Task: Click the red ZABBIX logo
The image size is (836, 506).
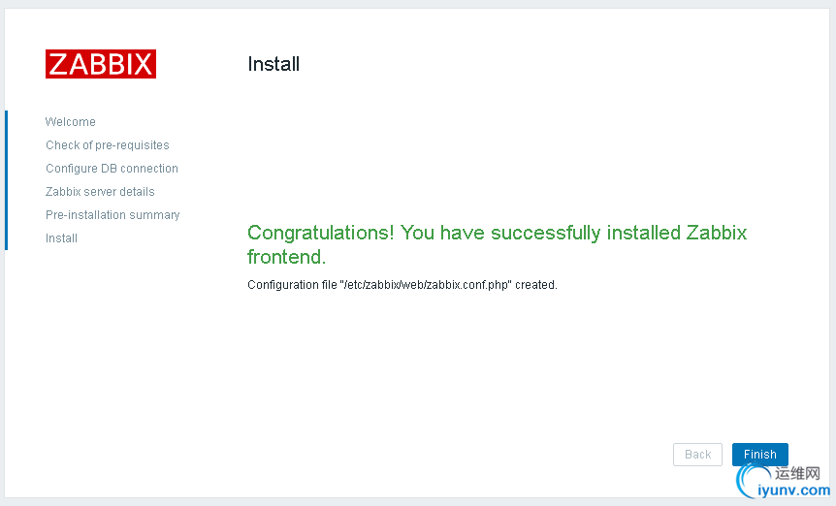Action: click(101, 64)
